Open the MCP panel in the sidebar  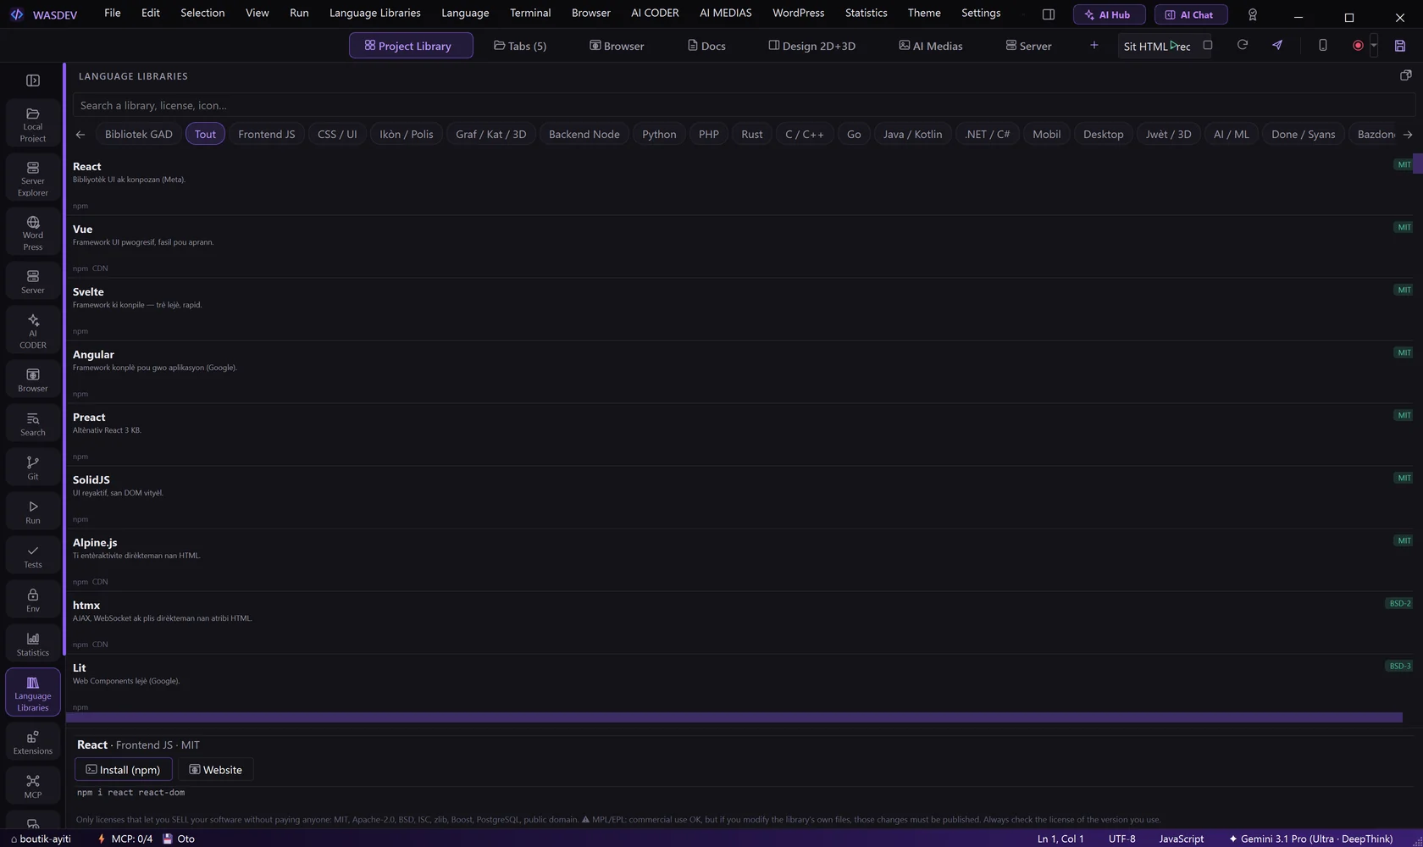(33, 787)
